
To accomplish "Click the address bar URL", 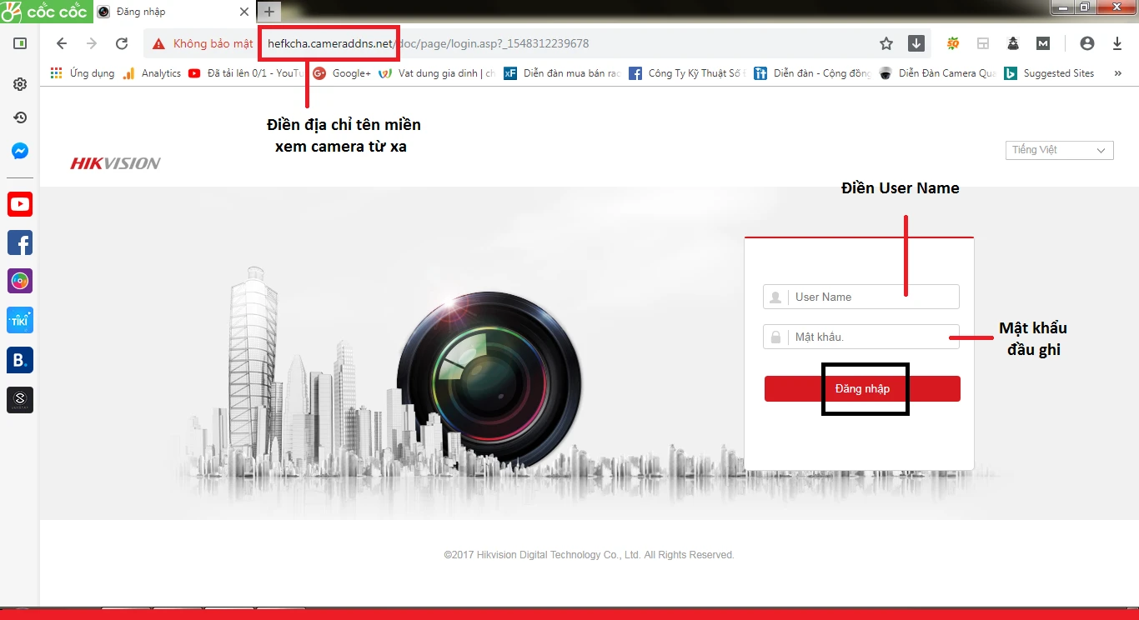I will (429, 43).
